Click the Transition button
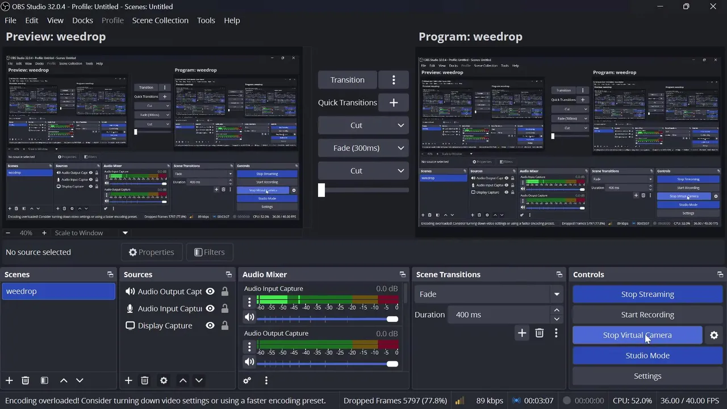 point(348,80)
